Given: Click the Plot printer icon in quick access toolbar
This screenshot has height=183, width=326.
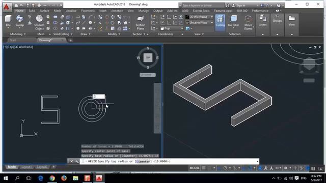Looking at the screenshot, I should tap(39, 5).
